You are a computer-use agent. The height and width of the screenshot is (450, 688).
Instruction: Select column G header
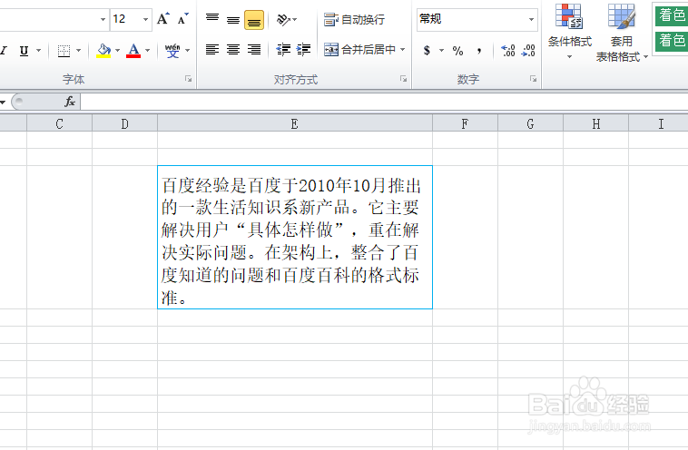tap(530, 124)
